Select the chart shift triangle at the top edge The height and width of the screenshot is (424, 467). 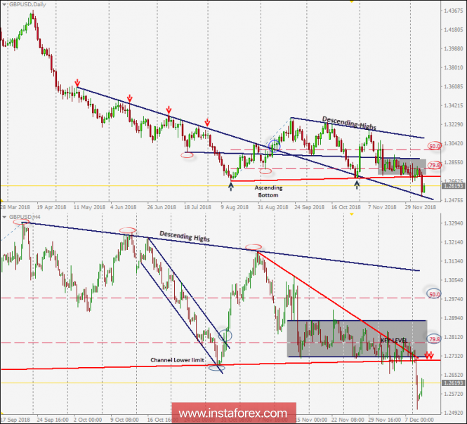(351, 2)
